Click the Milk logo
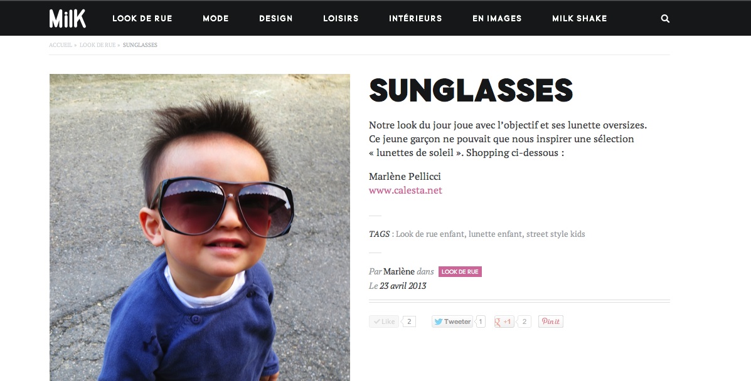Screen dimensions: 751x381 point(68,18)
